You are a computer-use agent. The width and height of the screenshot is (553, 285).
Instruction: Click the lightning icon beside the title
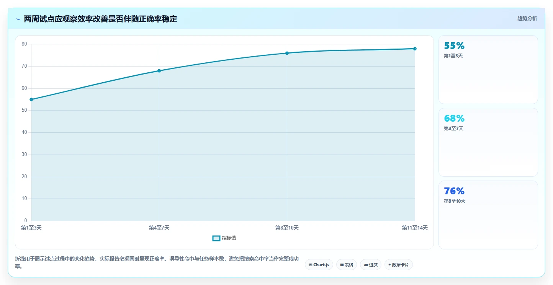coord(18,19)
